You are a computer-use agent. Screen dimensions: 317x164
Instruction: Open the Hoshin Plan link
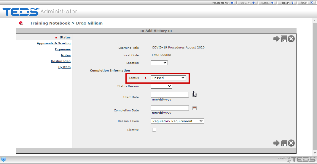tap(61, 61)
